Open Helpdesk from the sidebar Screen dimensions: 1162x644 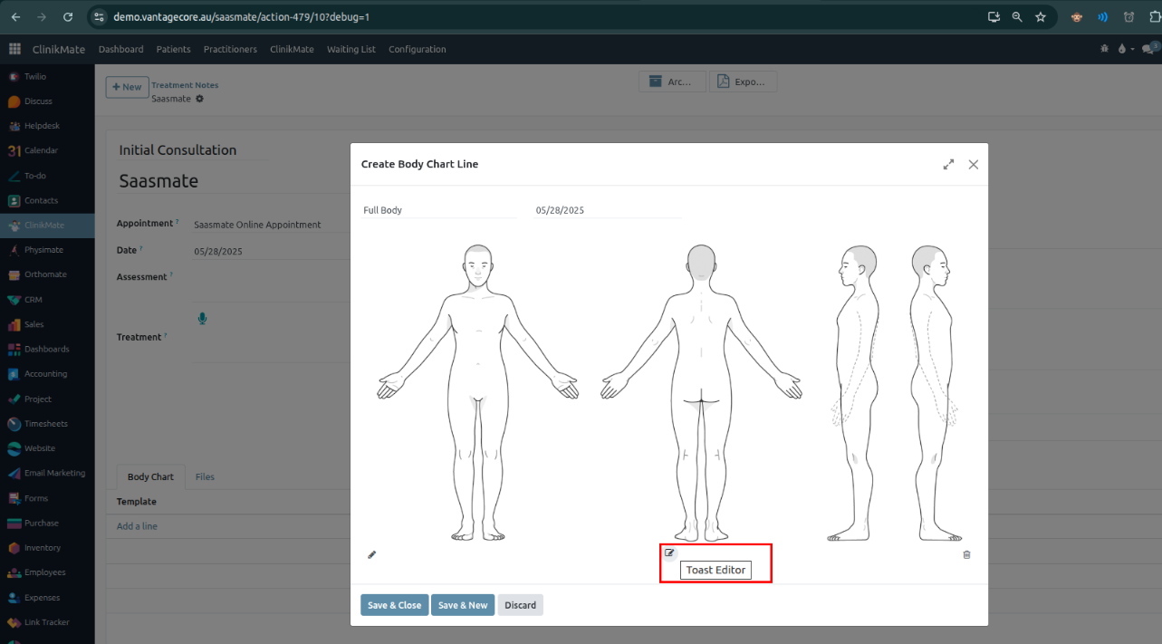click(x=42, y=126)
